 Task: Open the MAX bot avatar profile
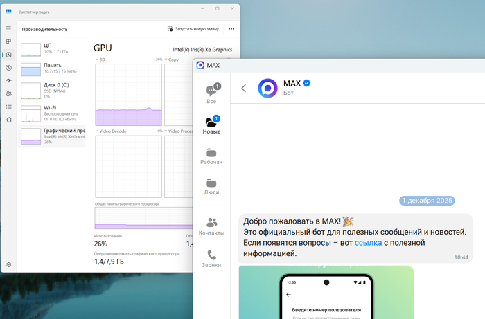click(x=267, y=88)
